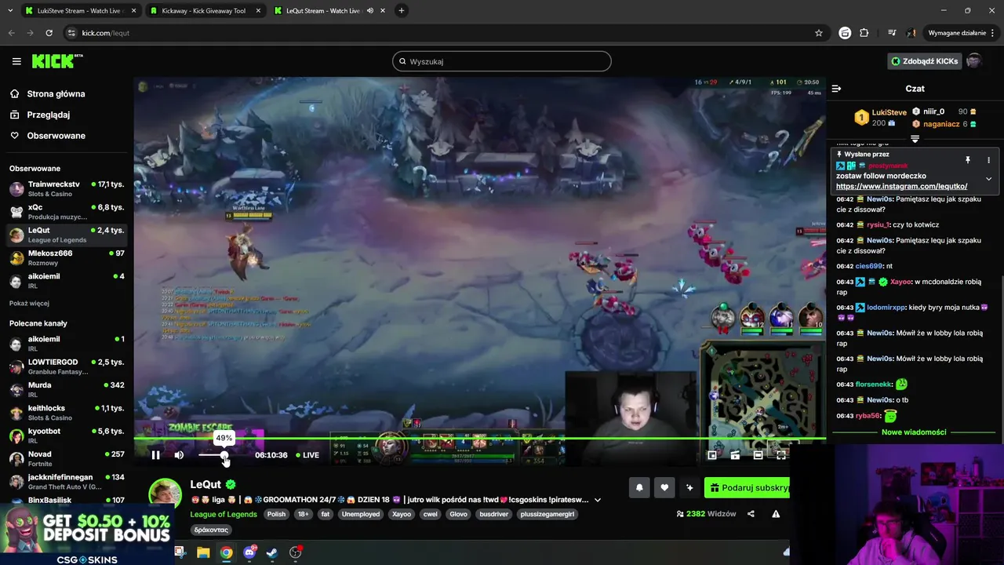Open kyootbot recommended channel
1004x565 pixels.
pyautogui.click(x=67, y=436)
